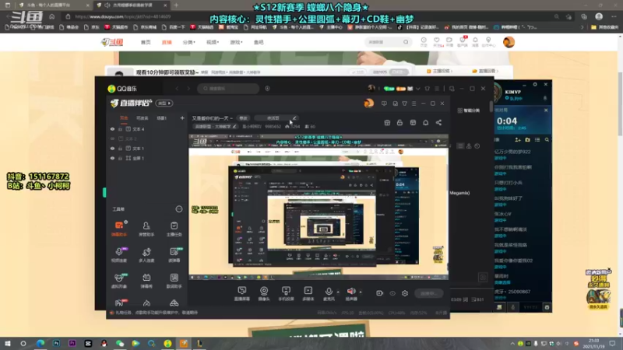This screenshot has width=623, height=350.
Task: Open the 视频连麦 tool icon
Action: 119,254
